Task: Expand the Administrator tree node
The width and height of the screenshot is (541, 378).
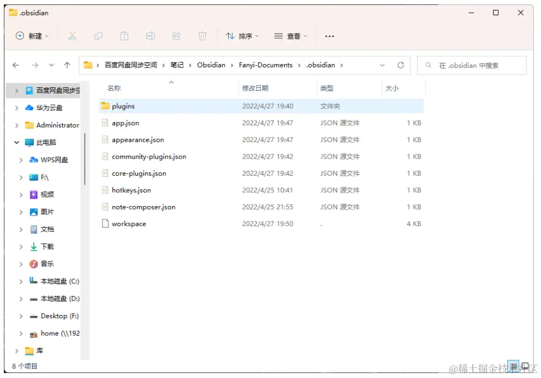Action: [x=16, y=125]
